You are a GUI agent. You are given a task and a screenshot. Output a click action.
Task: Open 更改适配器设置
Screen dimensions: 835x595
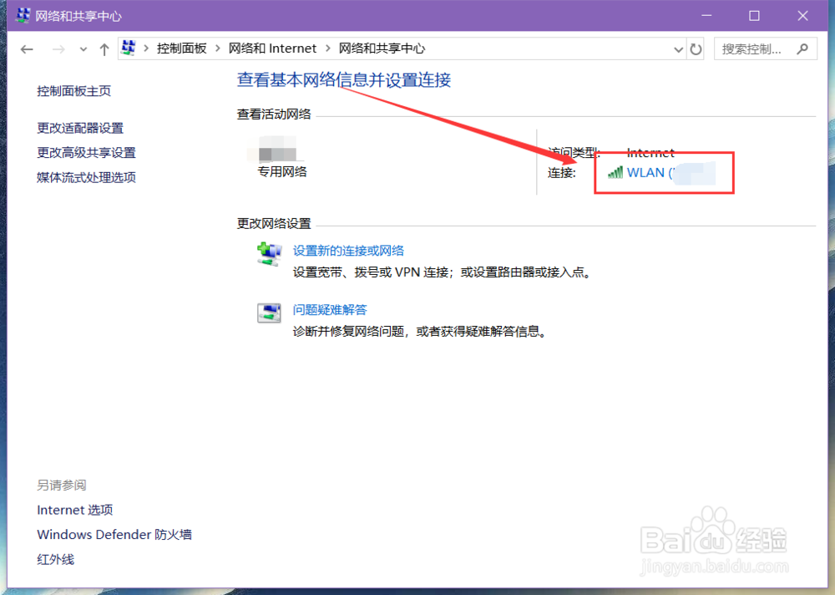[x=80, y=128]
